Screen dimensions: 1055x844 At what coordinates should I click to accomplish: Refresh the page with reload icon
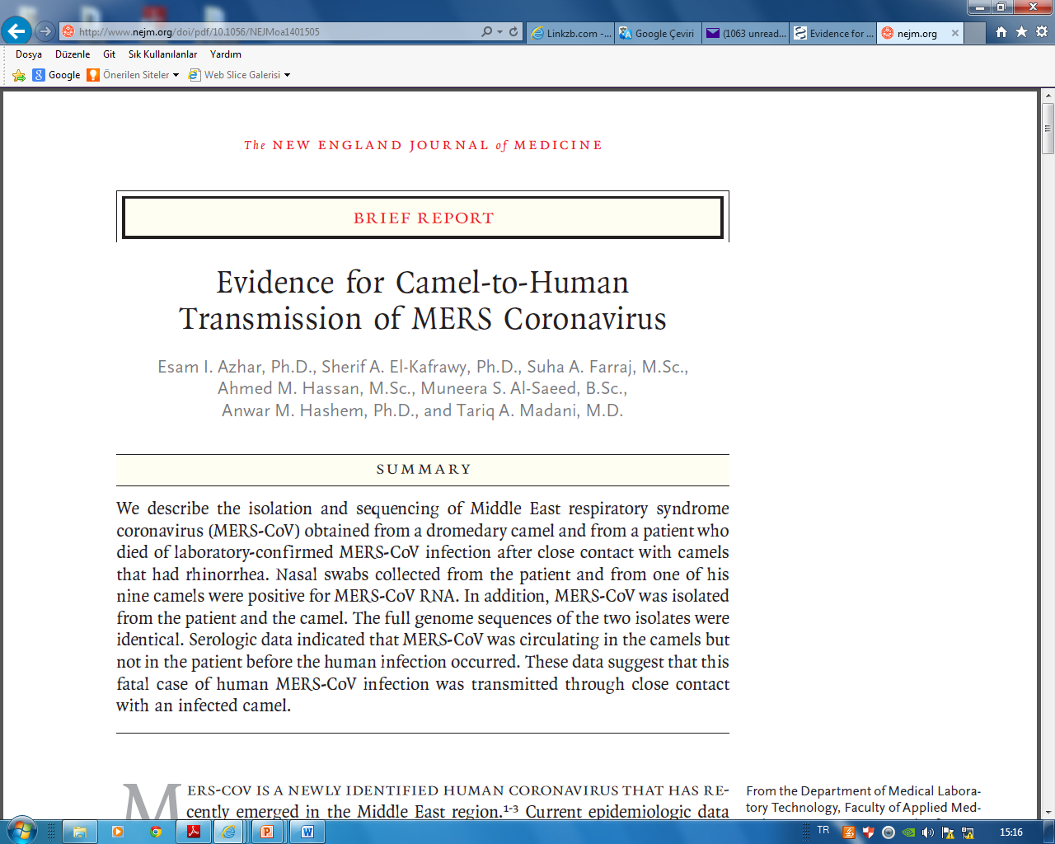(513, 31)
